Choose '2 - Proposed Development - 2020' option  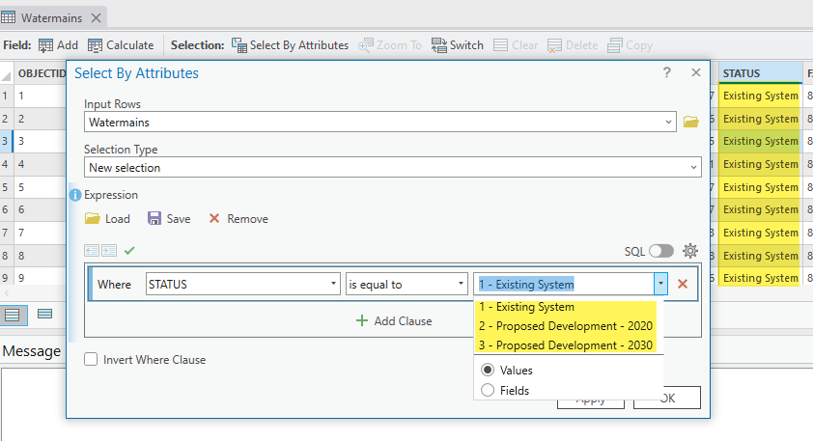[x=565, y=326]
